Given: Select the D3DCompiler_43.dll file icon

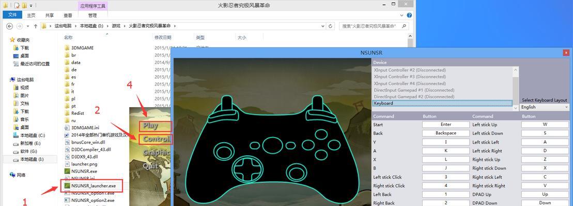Looking at the screenshot, I should (67, 149).
